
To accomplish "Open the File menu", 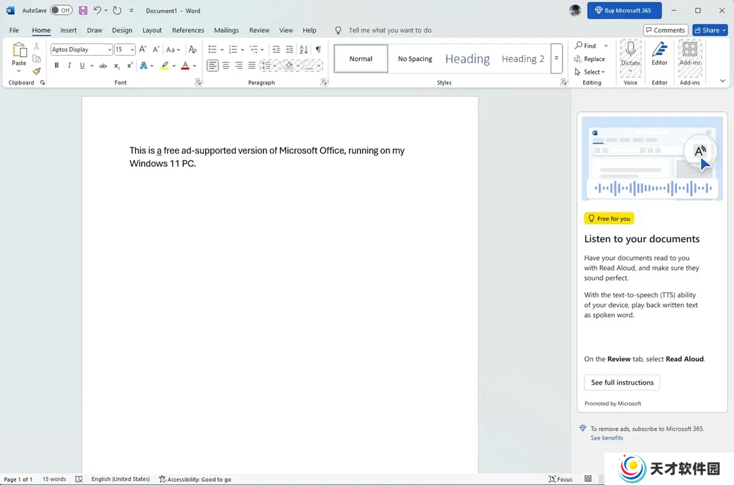I will click(14, 30).
